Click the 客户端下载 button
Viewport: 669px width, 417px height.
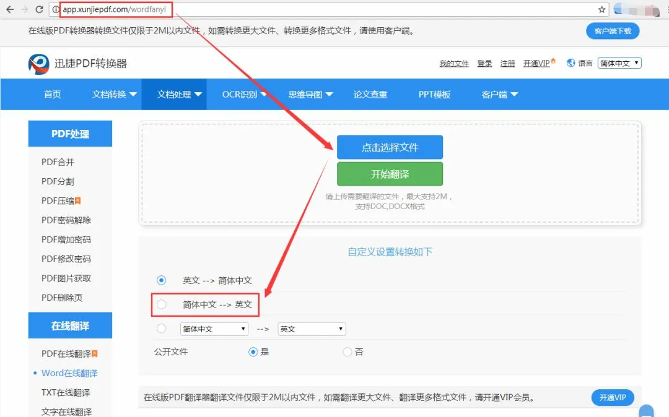click(x=613, y=31)
